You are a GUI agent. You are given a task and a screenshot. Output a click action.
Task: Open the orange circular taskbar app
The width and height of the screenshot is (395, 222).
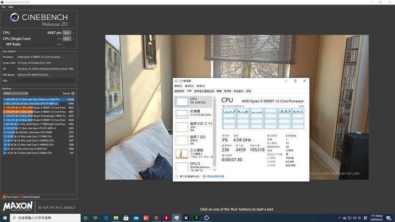pos(156,218)
